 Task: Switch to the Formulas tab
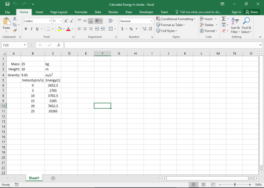(x=81, y=12)
